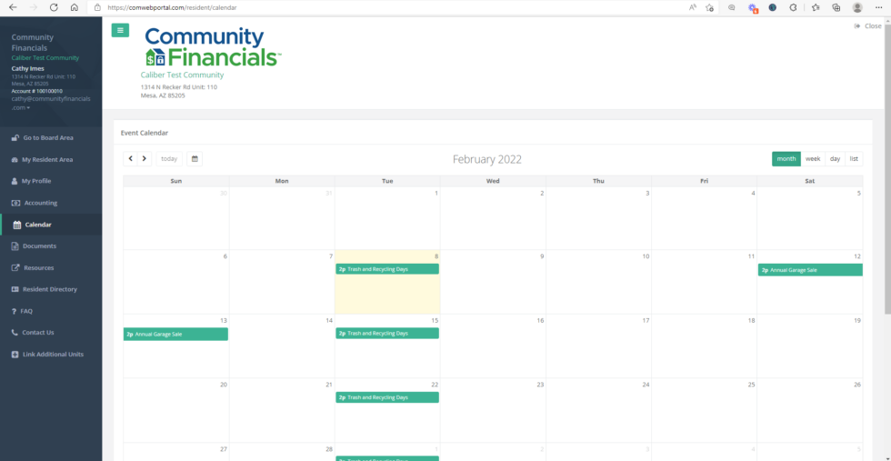
Task: Open the browser profile avatar icon
Action: (x=857, y=7)
